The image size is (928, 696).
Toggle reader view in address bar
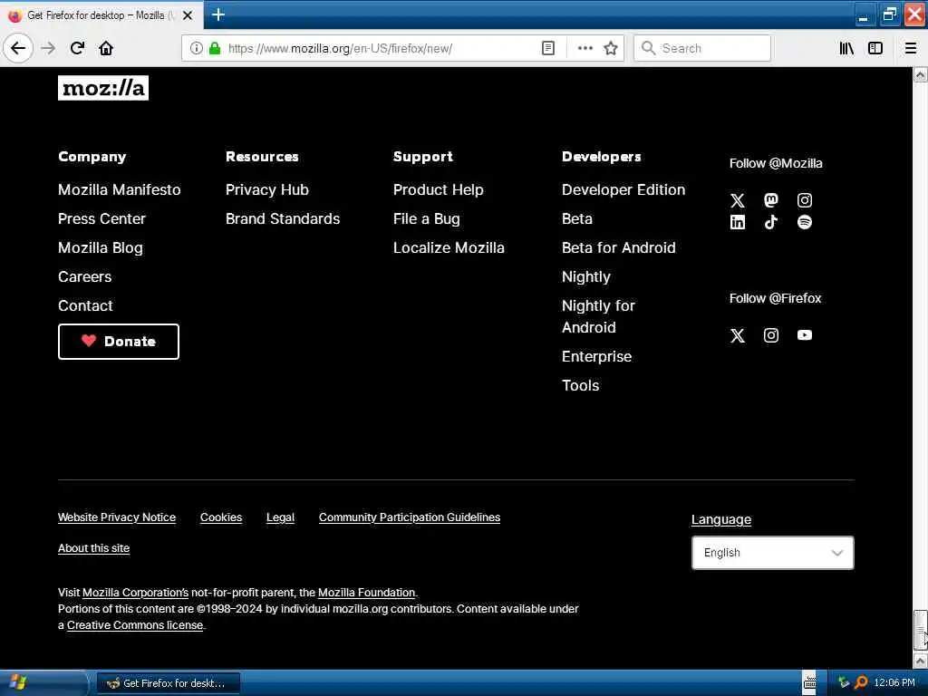[548, 48]
